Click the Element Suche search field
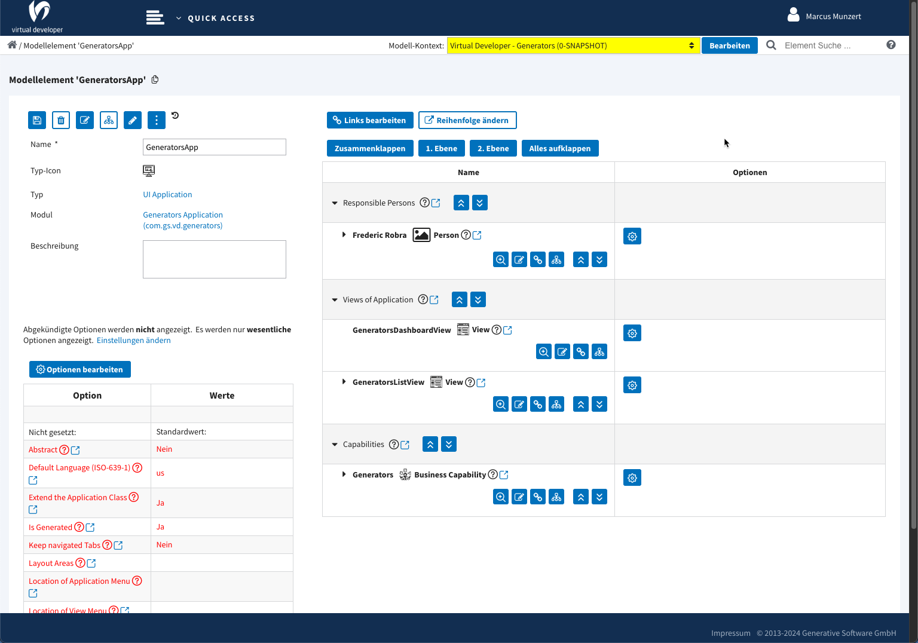918x643 pixels. (x=831, y=45)
